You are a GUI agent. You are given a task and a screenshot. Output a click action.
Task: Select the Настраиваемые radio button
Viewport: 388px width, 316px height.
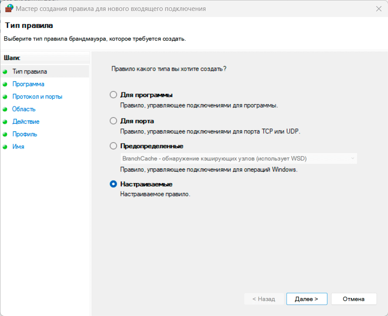(114, 184)
